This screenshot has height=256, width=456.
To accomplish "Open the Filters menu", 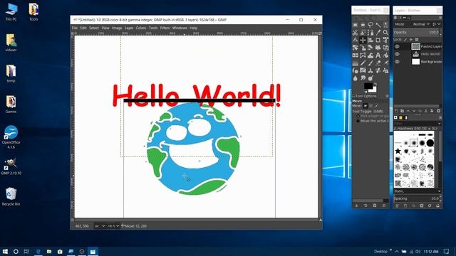I will pyautogui.click(x=165, y=28).
